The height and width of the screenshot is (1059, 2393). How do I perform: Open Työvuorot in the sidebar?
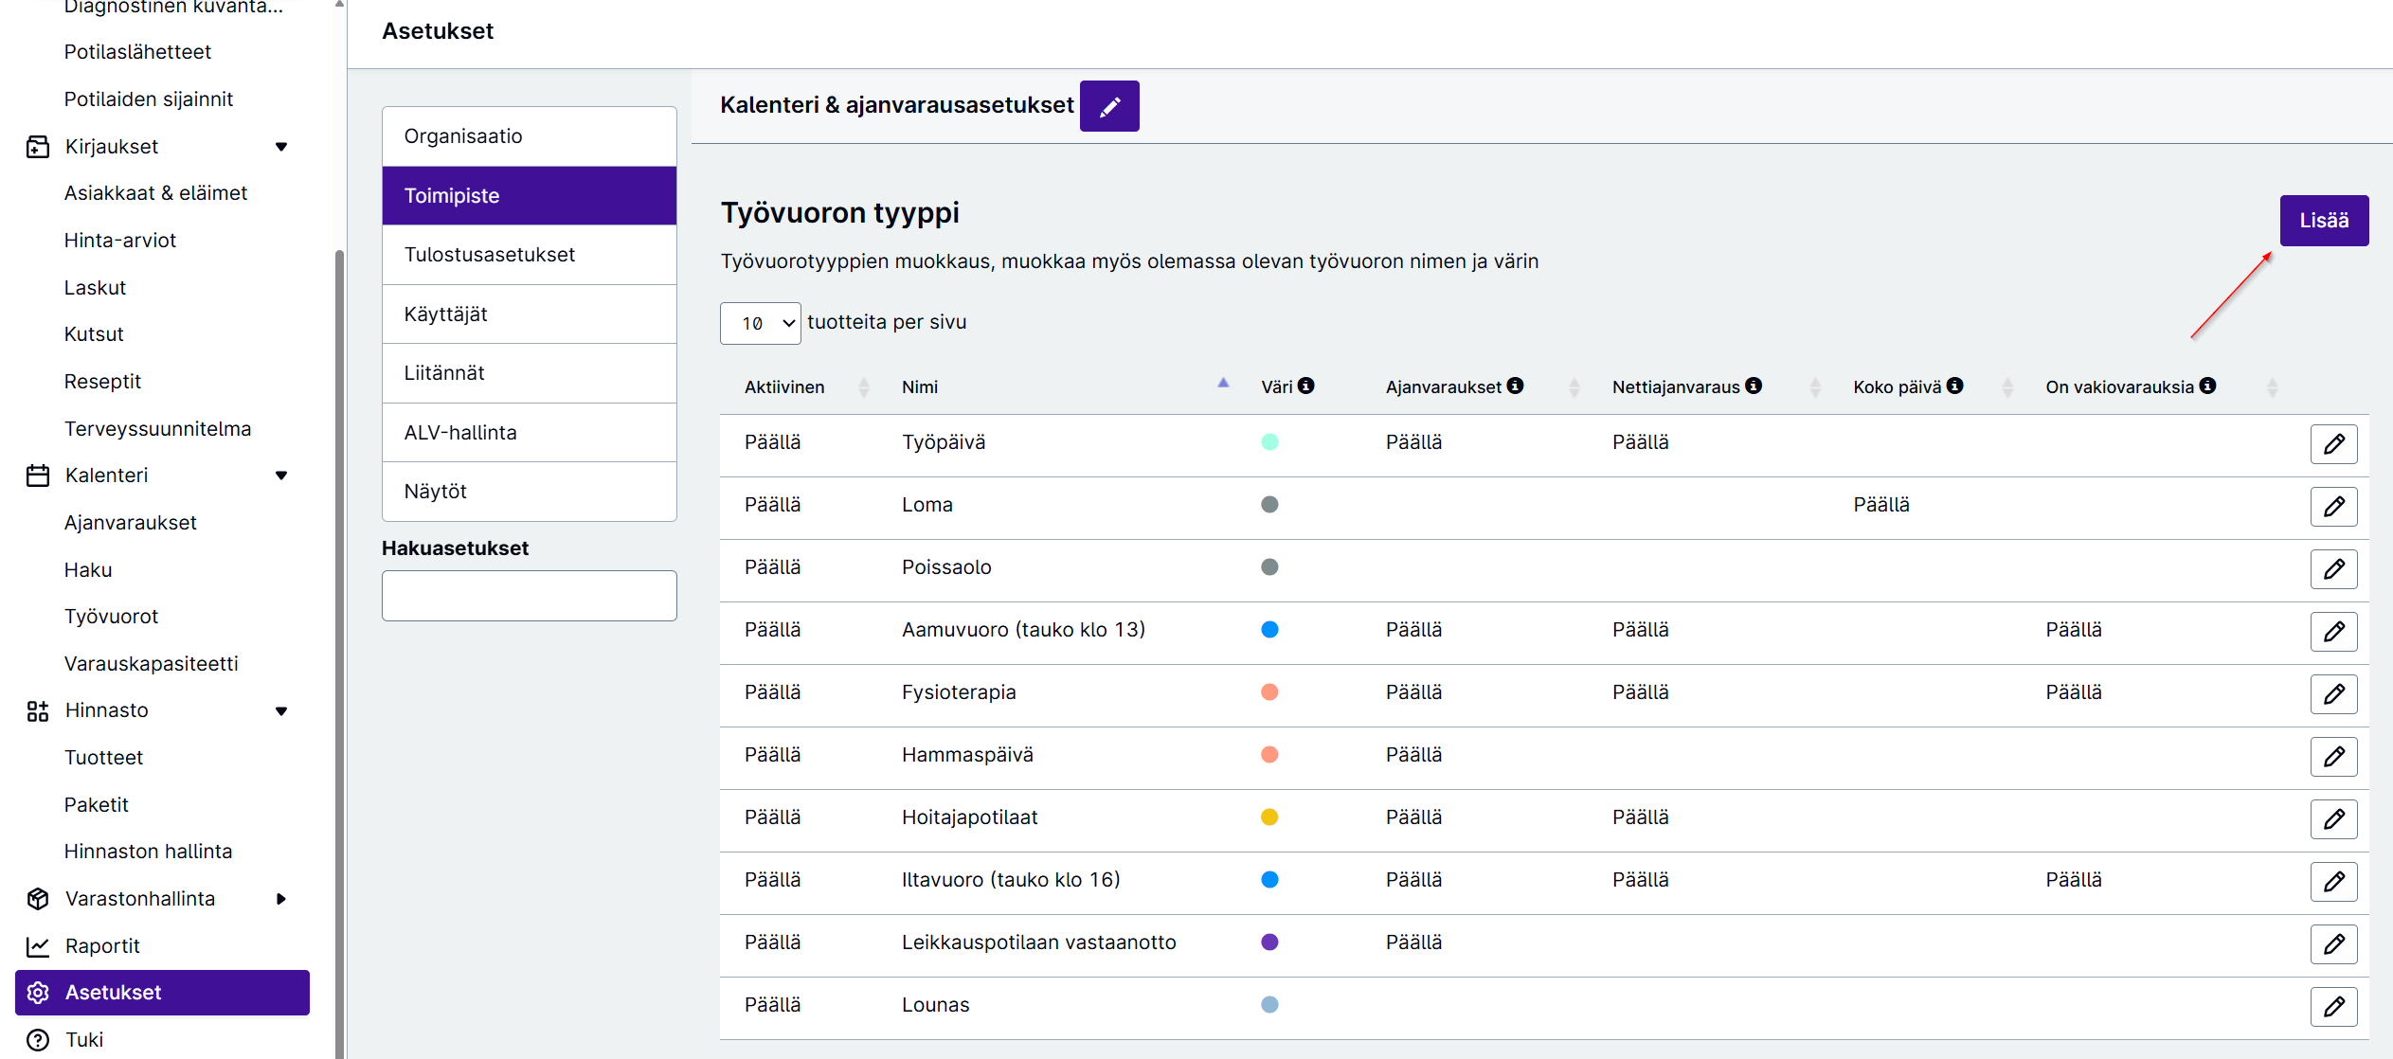(x=111, y=617)
